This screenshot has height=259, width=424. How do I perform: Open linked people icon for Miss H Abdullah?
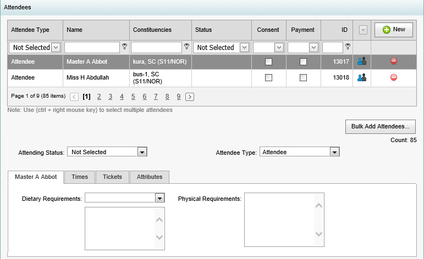coord(361,78)
